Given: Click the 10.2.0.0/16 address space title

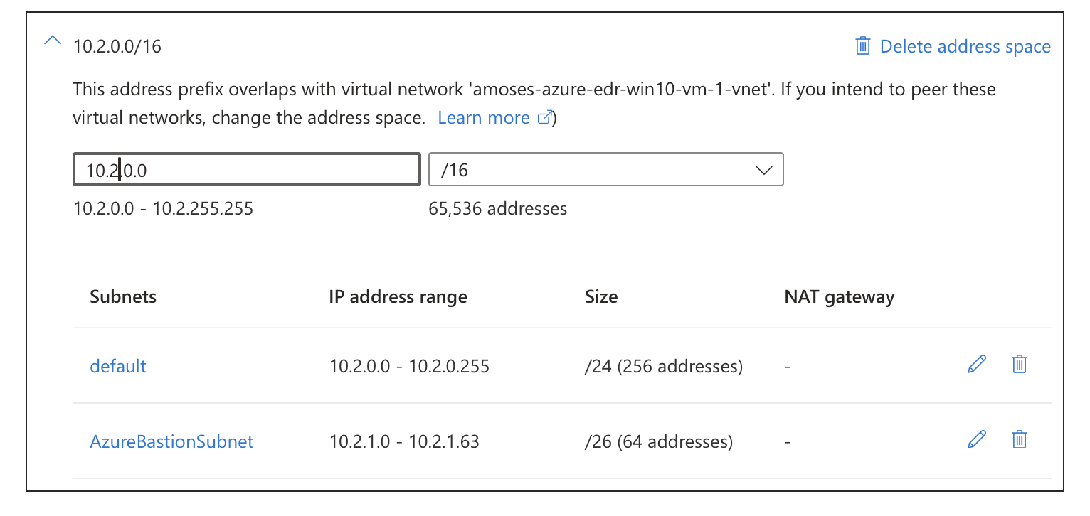Looking at the screenshot, I should [117, 47].
